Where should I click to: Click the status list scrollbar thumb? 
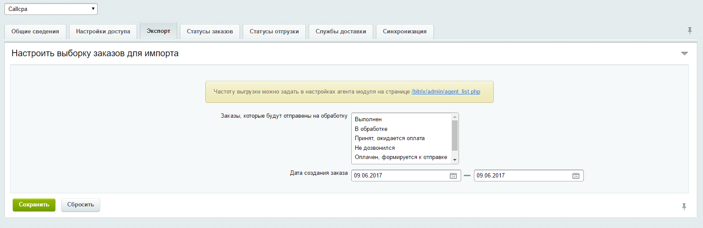point(455,135)
